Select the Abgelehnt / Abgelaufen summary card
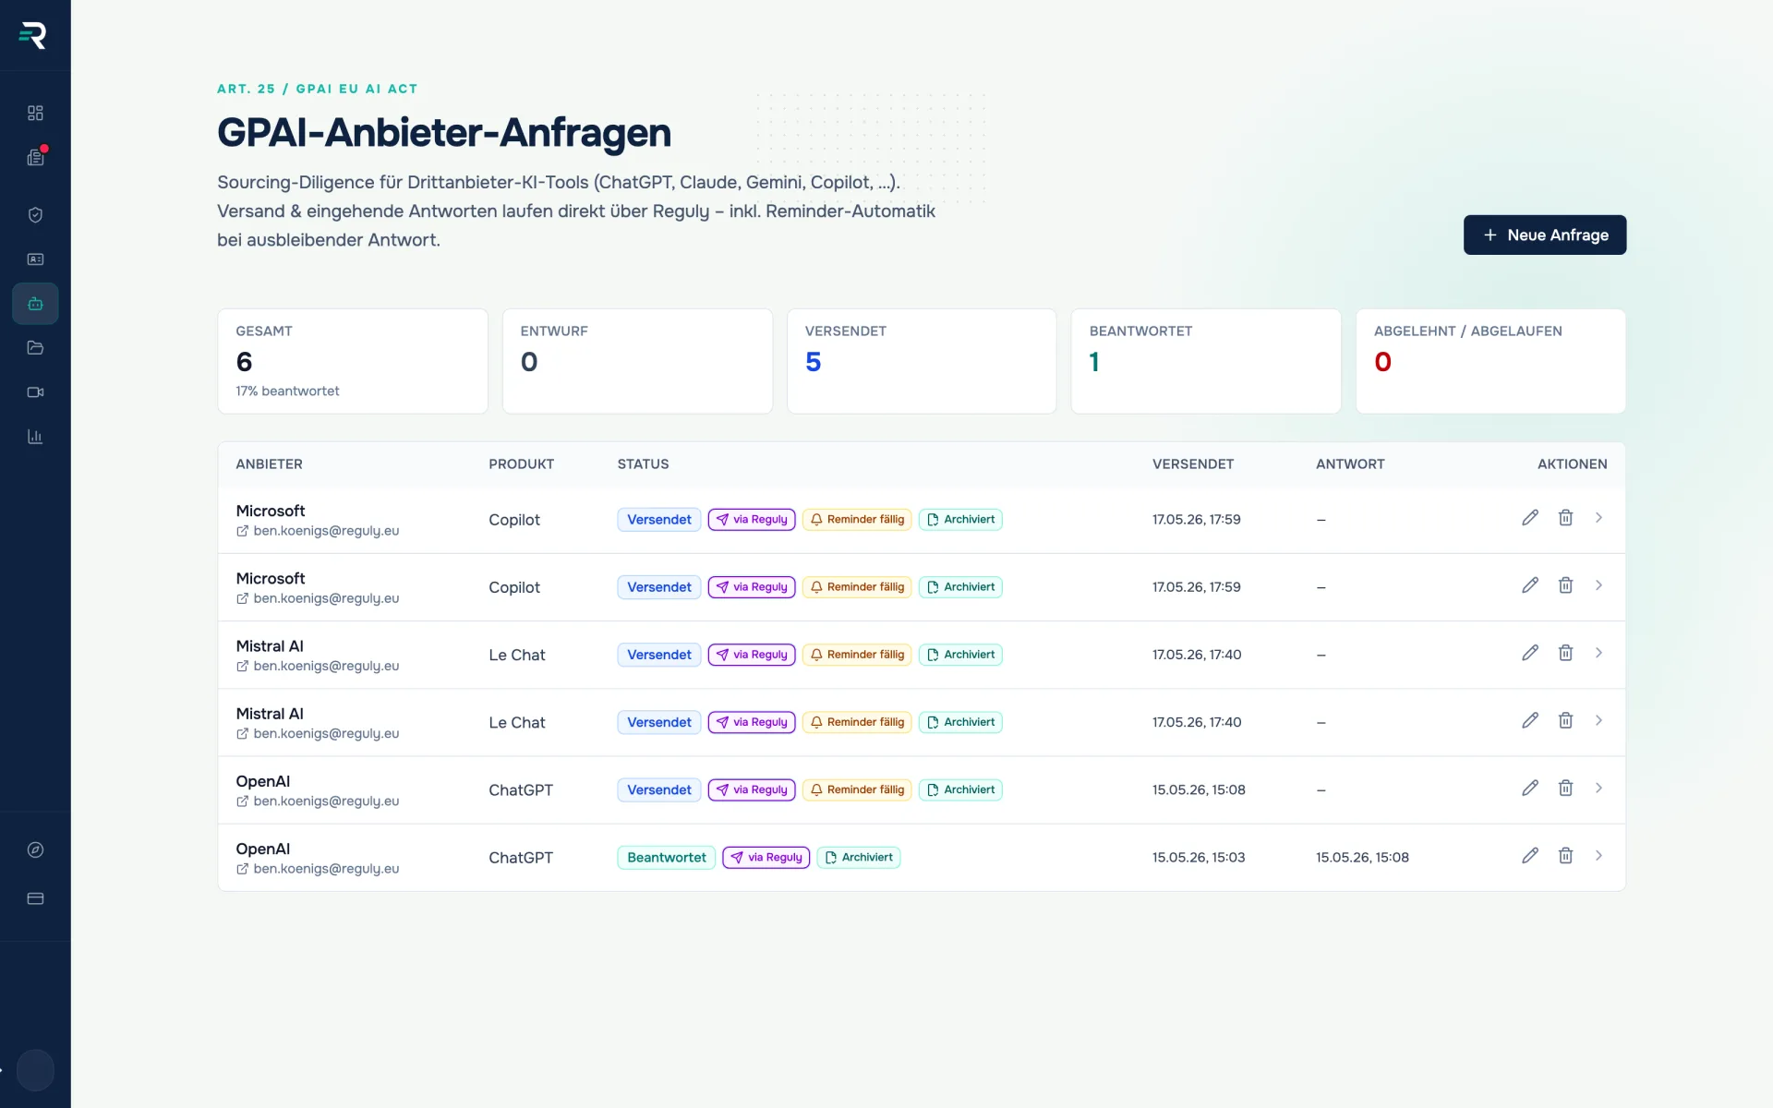Image resolution: width=1773 pixels, height=1108 pixels. coord(1490,361)
